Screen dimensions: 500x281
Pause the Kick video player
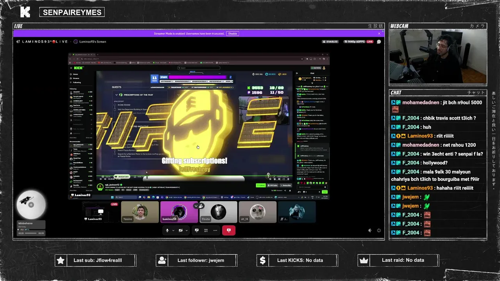100,179
